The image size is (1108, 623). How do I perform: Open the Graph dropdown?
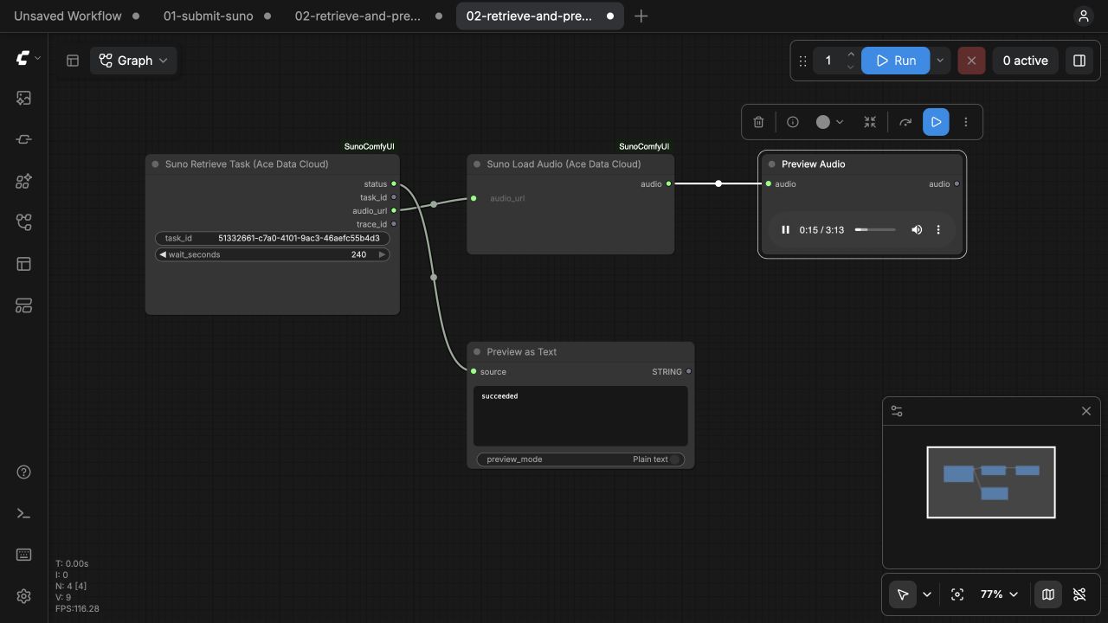(133, 61)
